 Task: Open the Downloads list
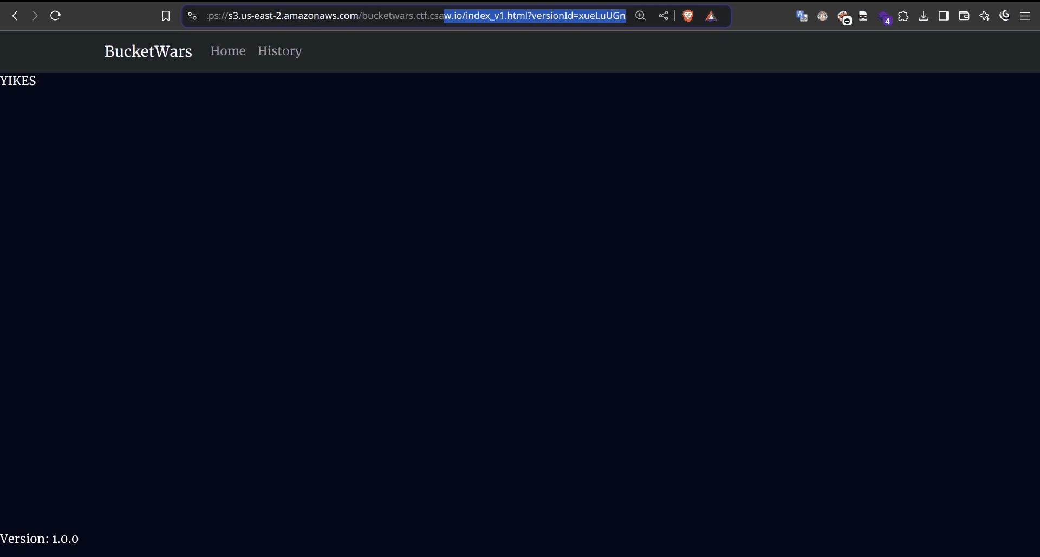click(923, 16)
